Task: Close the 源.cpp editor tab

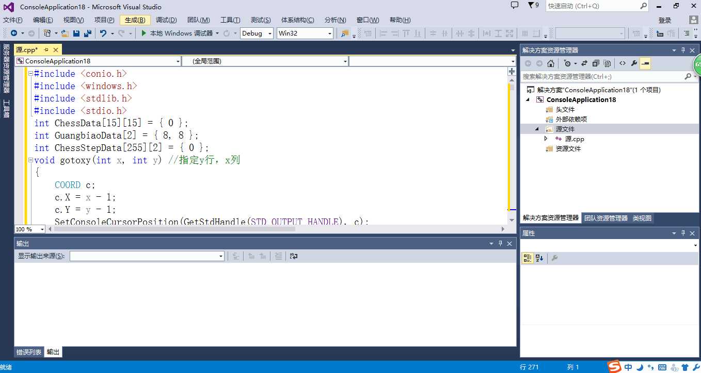Action: tap(55, 50)
